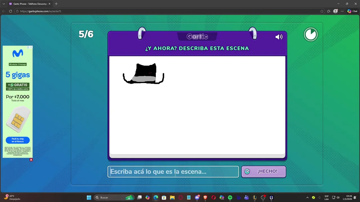Viewport: 360px width, 202px height.
Task: Open the OBS Studio icon on taskbar
Action: point(263,198)
